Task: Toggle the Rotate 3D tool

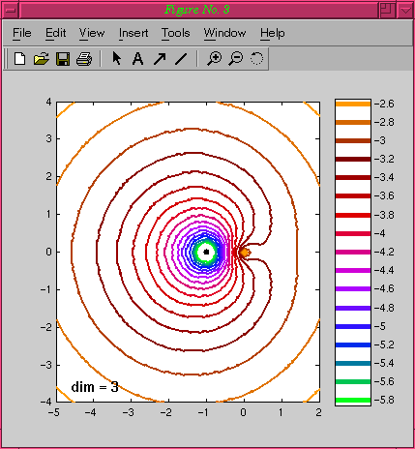Action: 257,59
